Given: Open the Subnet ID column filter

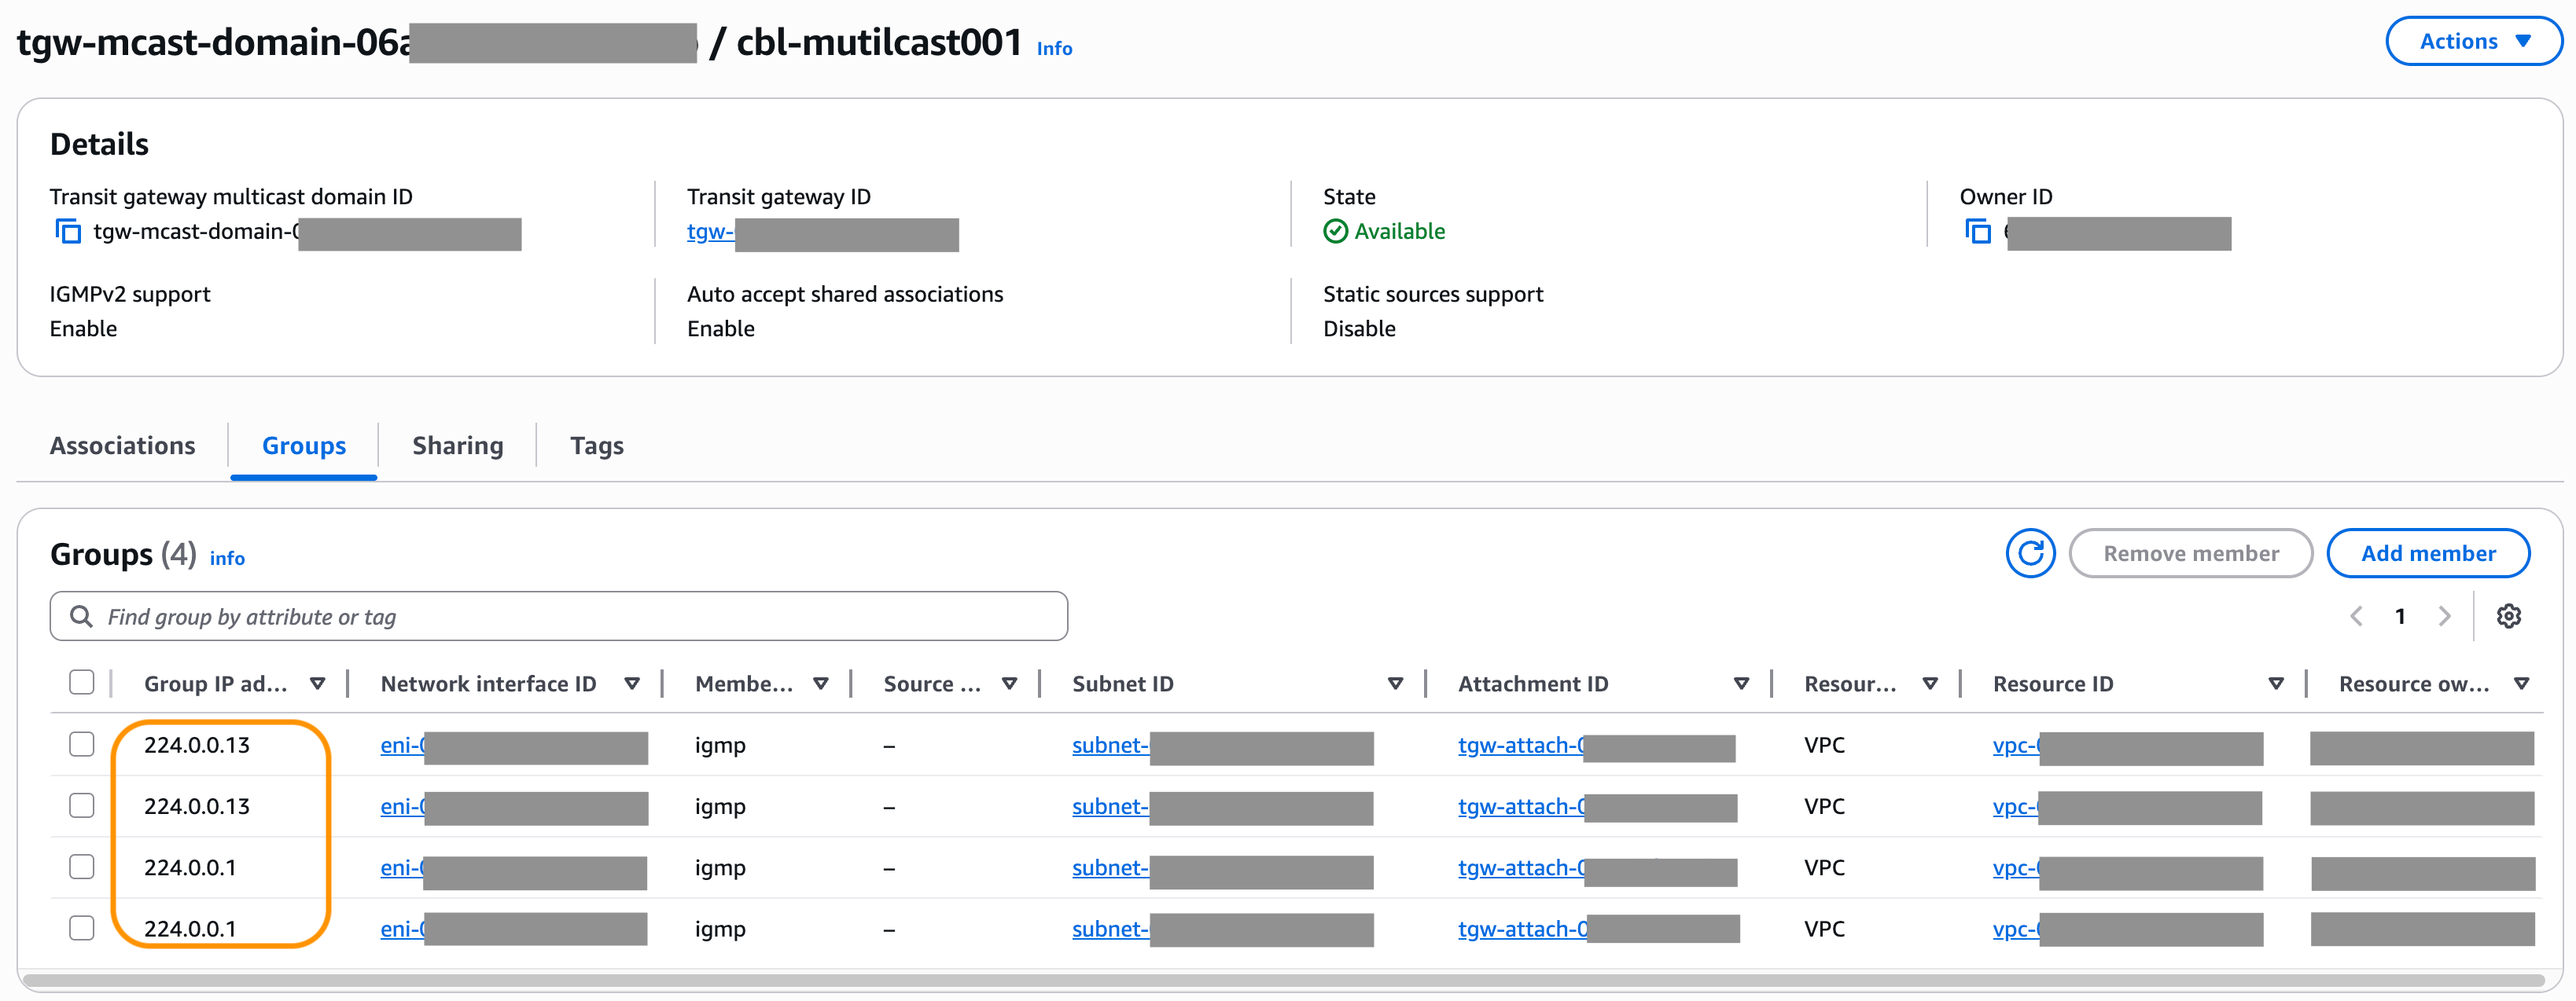Looking at the screenshot, I should pos(1395,684).
